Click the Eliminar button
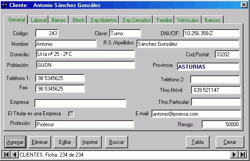The width and height of the screenshot is (250, 161). click(40, 142)
